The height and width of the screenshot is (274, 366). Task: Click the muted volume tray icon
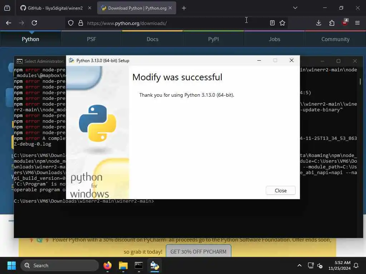(320, 265)
